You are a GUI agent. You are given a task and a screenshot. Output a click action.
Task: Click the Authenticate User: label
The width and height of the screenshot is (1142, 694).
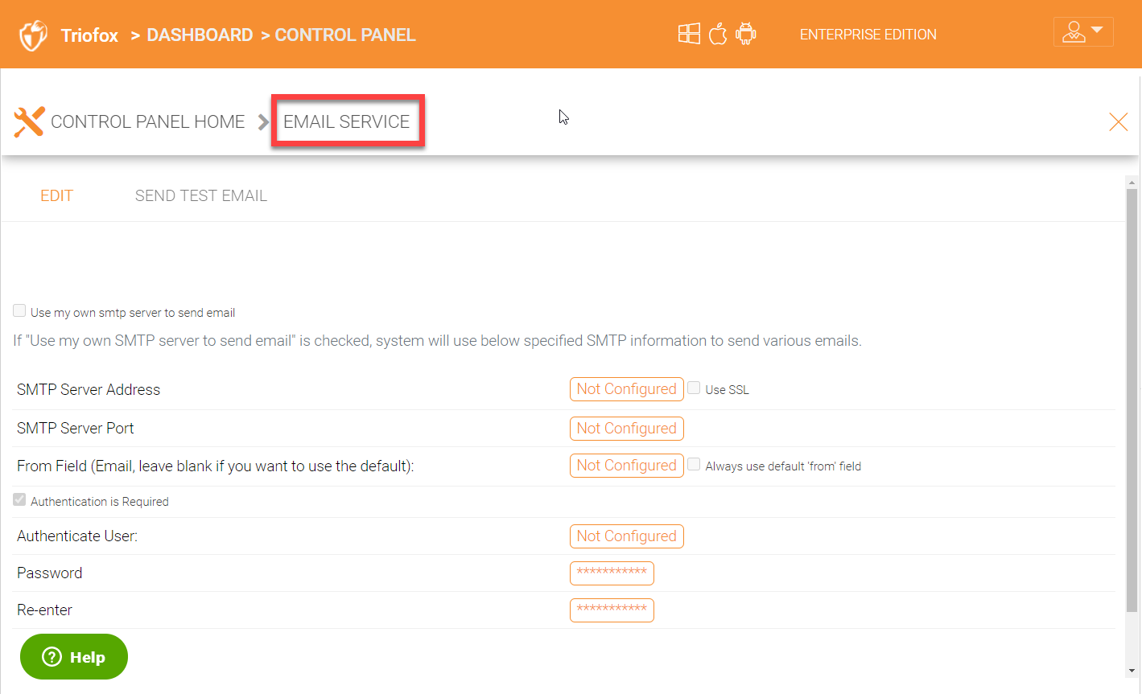pyautogui.click(x=77, y=536)
